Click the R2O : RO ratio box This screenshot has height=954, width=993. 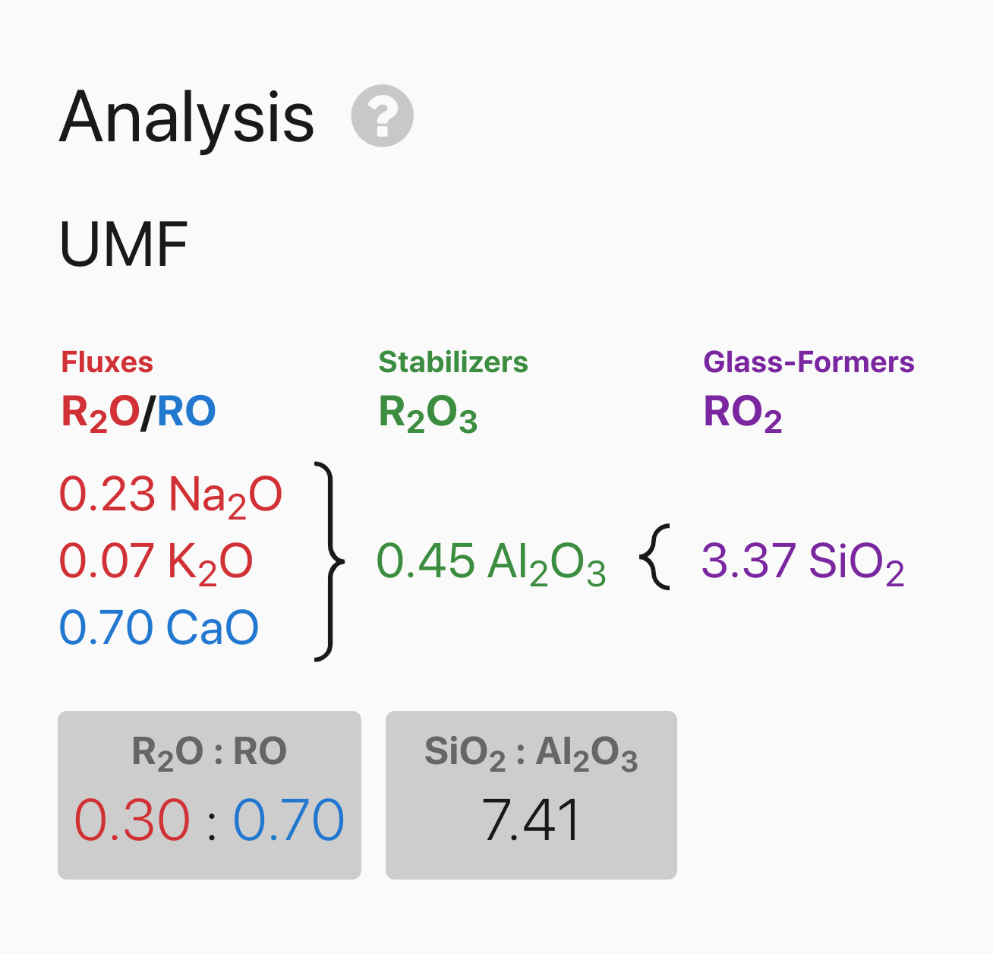pos(210,795)
